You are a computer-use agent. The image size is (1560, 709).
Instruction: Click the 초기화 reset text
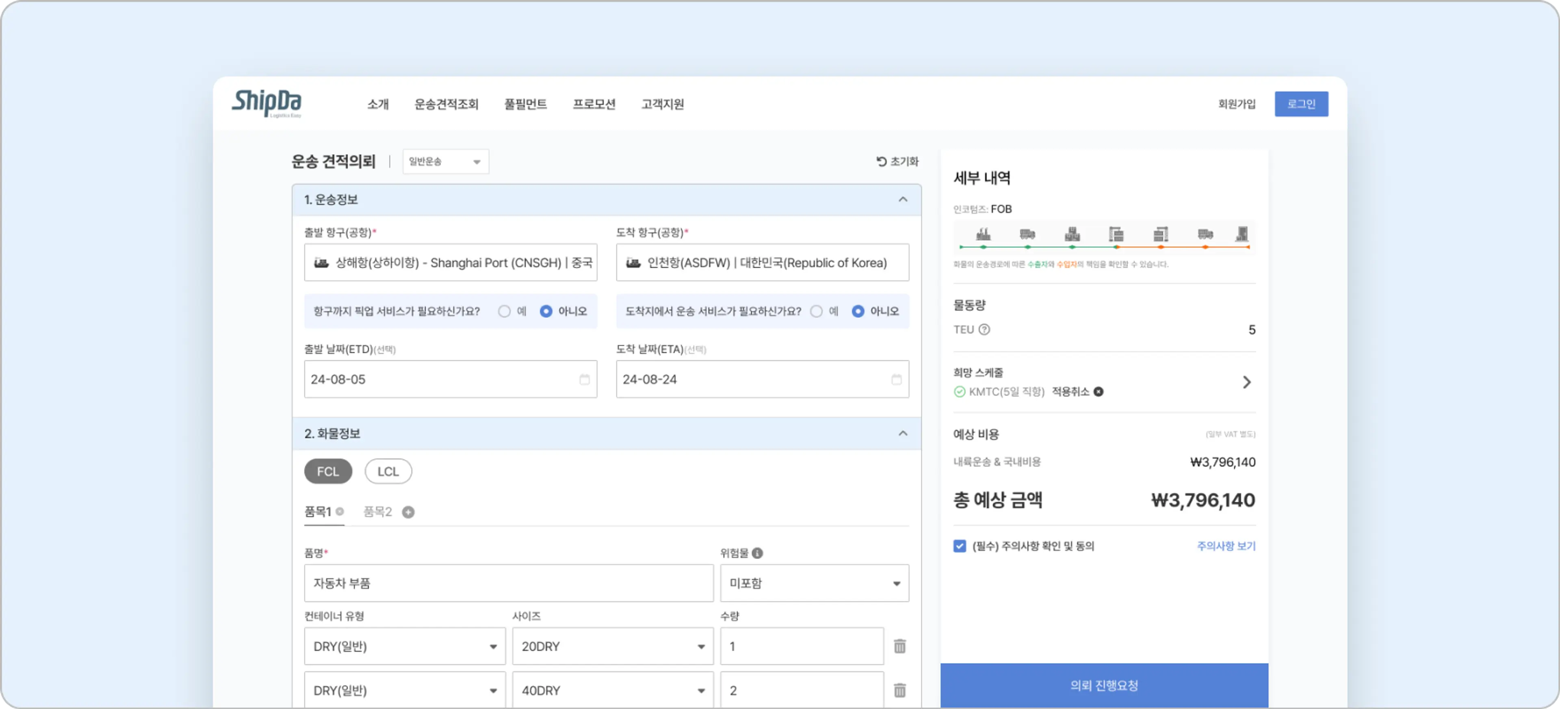point(904,162)
